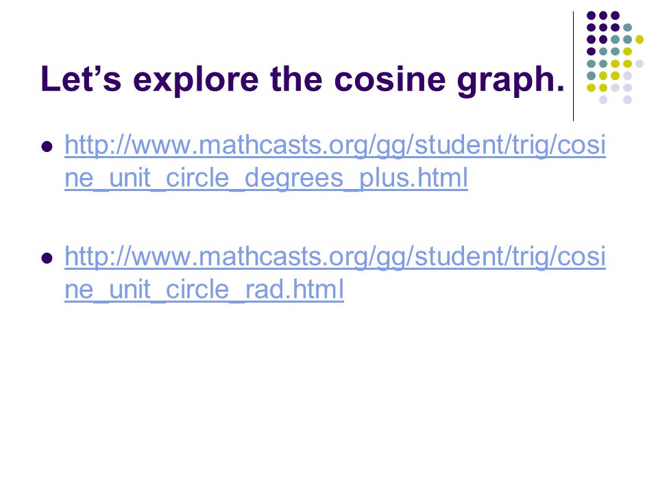Open the cosine_unit_circle_degrees_plus.html link
The height and width of the screenshot is (493, 658).
click(335, 161)
